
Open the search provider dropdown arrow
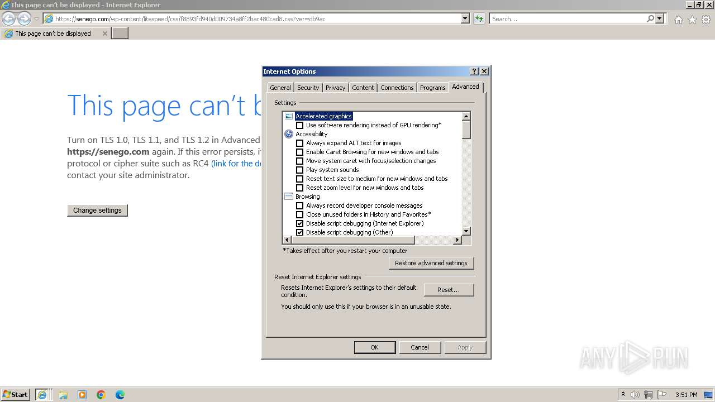(660, 18)
